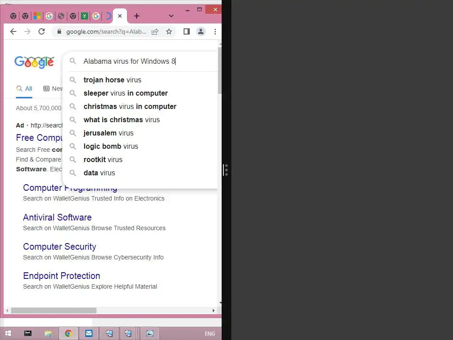View site info via the padlock icon
The height and width of the screenshot is (340, 453).
59,31
